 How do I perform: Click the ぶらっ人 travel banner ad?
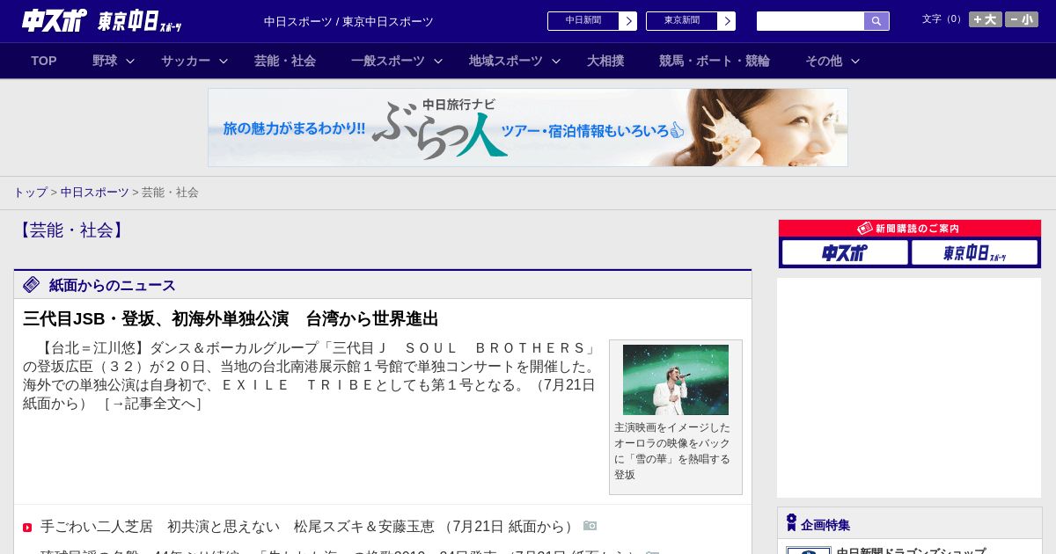click(x=528, y=128)
